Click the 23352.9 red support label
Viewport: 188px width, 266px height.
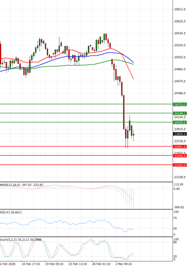[180, 165]
